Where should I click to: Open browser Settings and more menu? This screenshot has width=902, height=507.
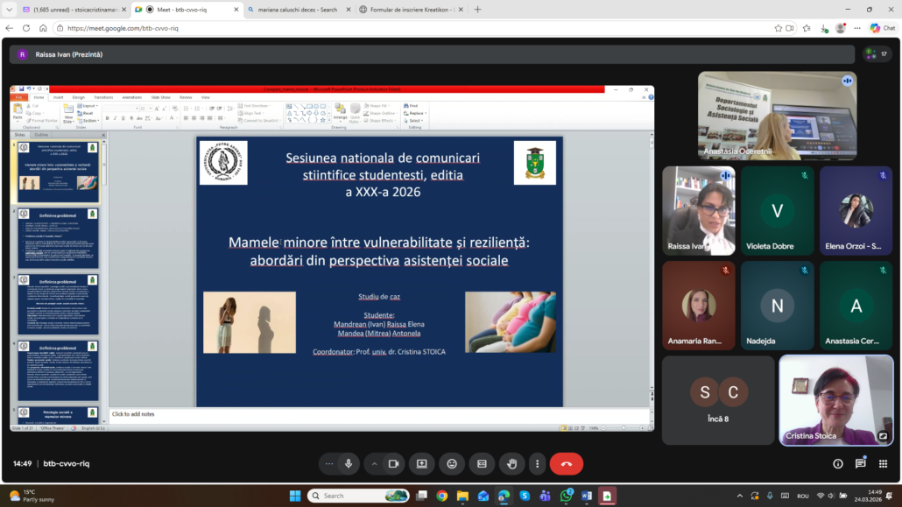click(x=857, y=28)
